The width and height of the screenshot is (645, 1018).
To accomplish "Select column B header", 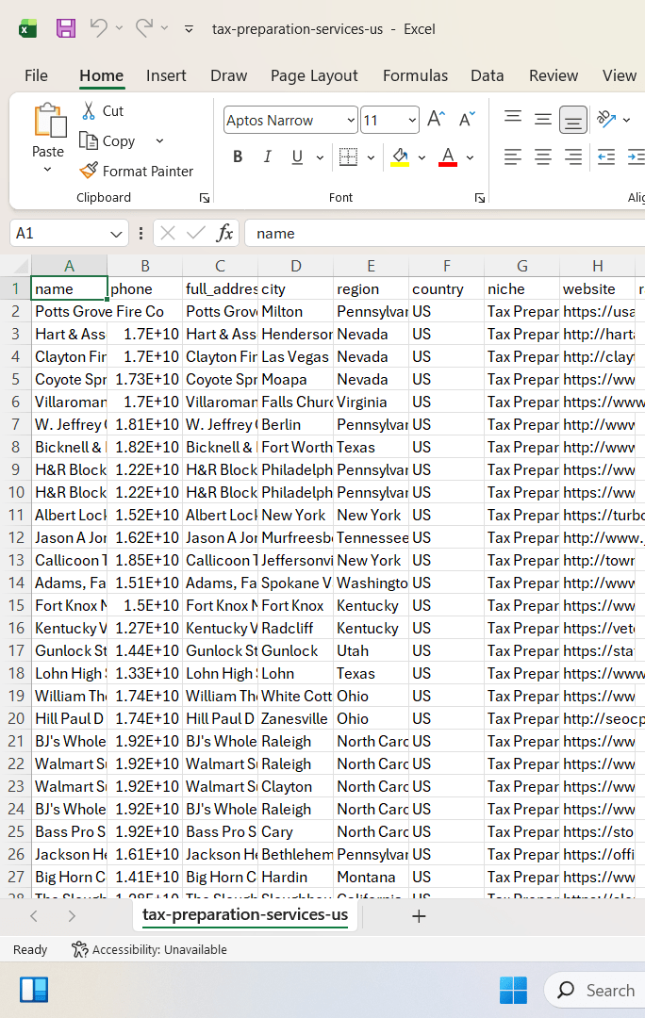I will [145, 266].
